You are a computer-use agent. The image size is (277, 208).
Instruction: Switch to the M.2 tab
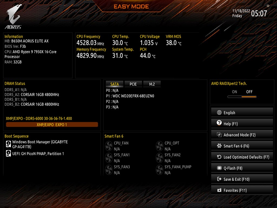152,84
